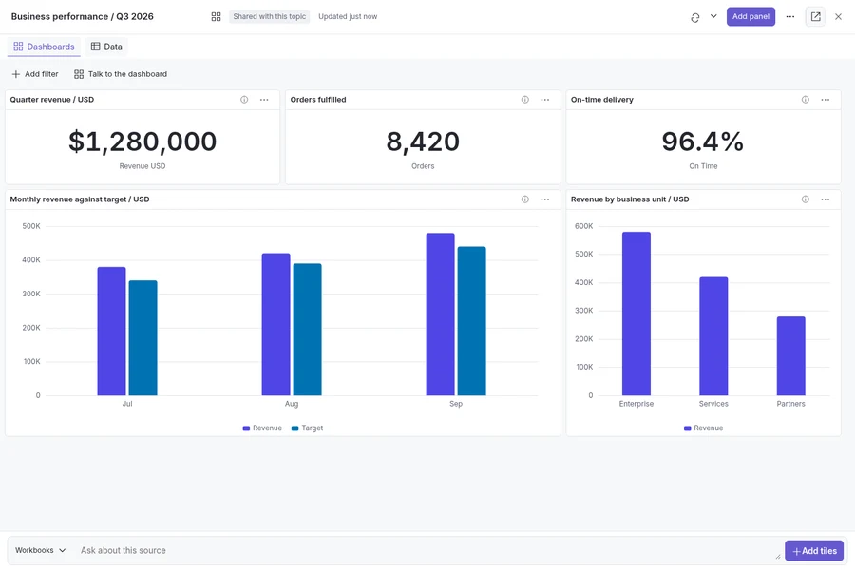Click the Aug axis label
The image size is (855, 570).
click(x=292, y=404)
